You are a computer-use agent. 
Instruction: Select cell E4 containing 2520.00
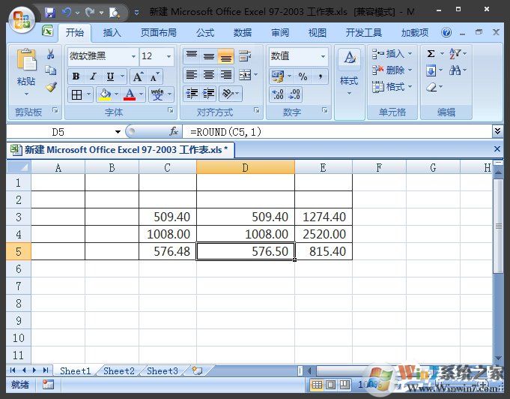(x=324, y=234)
